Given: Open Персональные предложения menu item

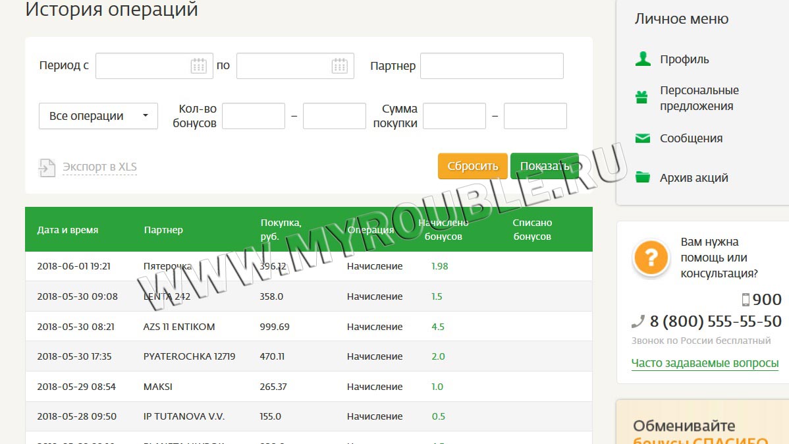Looking at the screenshot, I should [x=699, y=98].
